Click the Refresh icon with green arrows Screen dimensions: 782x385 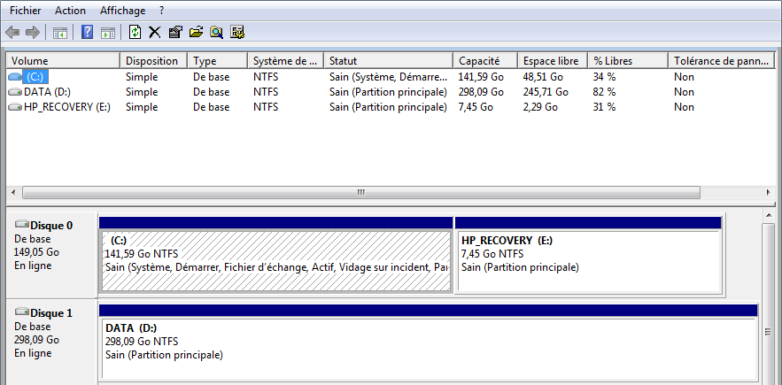(x=135, y=33)
